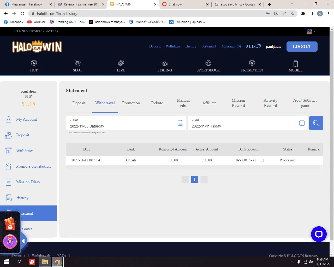Open the taskbar volume control
This screenshot has height=267, width=334.
click(x=312, y=262)
